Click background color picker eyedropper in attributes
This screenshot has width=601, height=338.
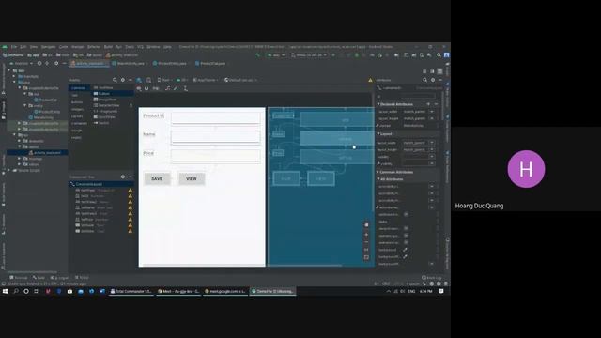(405, 250)
